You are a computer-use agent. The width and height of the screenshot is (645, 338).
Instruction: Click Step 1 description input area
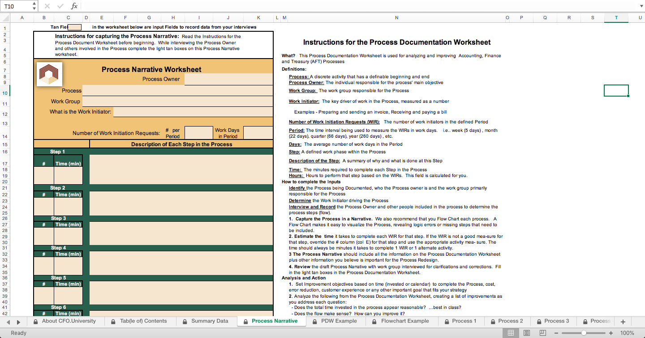coord(181,169)
